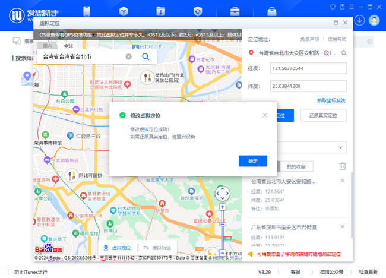Select the 模拟轨迹 mode at map bottom

point(157,248)
